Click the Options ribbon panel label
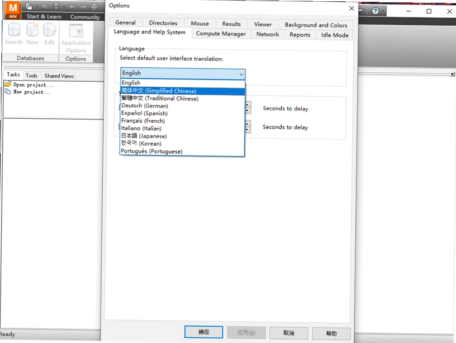Screen dimensions: 456x343 [x=76, y=59]
